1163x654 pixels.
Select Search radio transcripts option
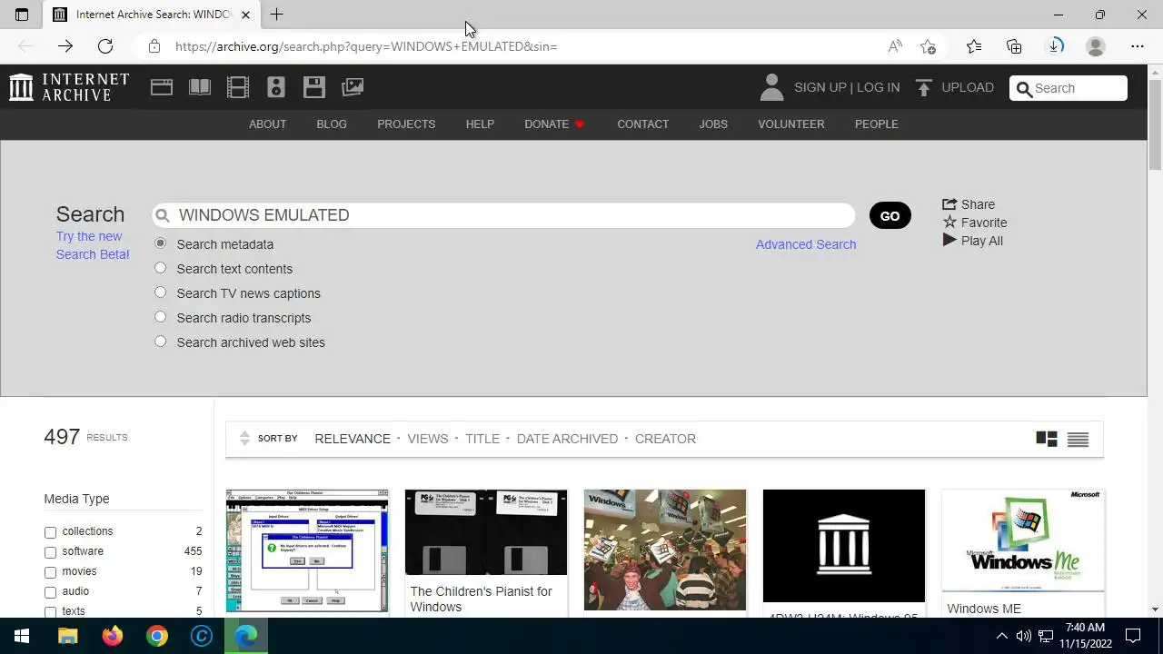[160, 317]
